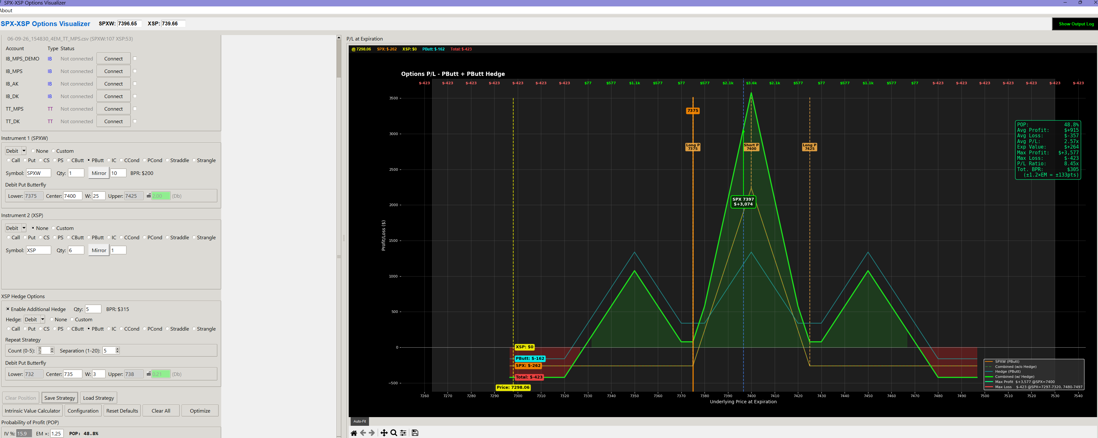This screenshot has width=1098, height=438.
Task: Click the 'SPX 7397 $+3,074' annotation box
Action: point(743,202)
